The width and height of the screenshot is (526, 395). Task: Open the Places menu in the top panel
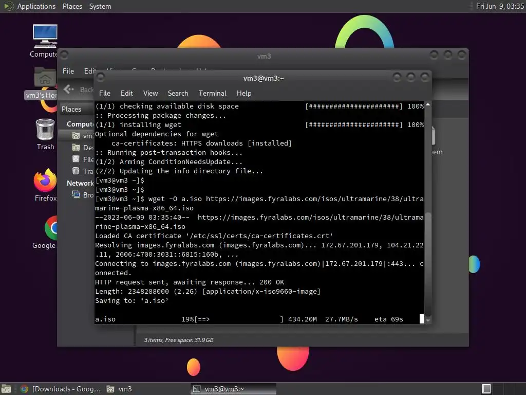tap(72, 6)
